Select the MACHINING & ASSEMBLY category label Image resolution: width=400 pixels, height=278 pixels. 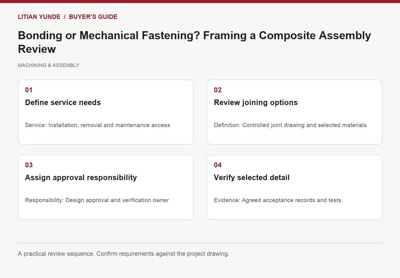(x=49, y=65)
